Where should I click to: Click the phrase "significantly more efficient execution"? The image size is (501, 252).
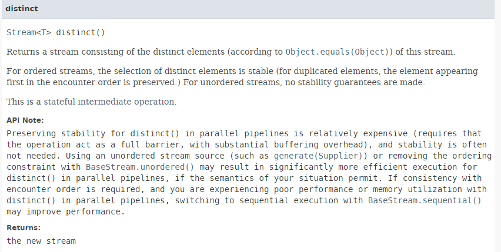pyautogui.click(x=312, y=166)
